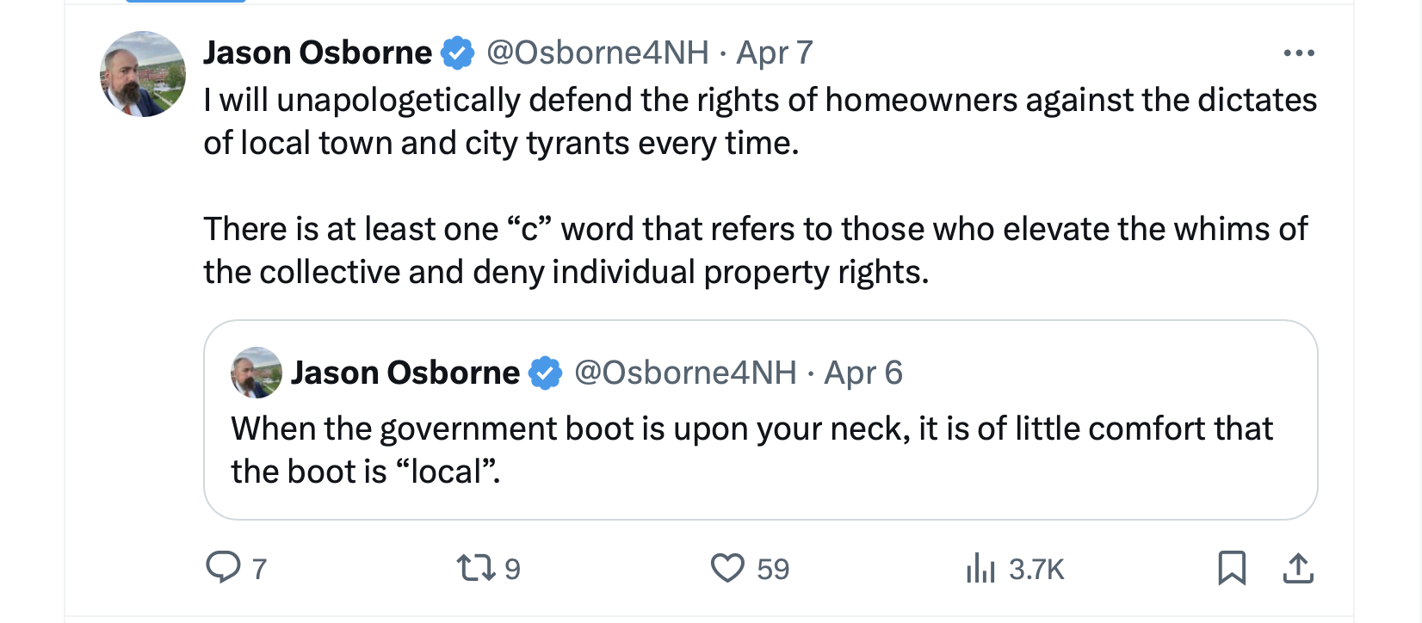The image size is (1422, 623).
Task: Click the share upload icon
Action: (1298, 568)
